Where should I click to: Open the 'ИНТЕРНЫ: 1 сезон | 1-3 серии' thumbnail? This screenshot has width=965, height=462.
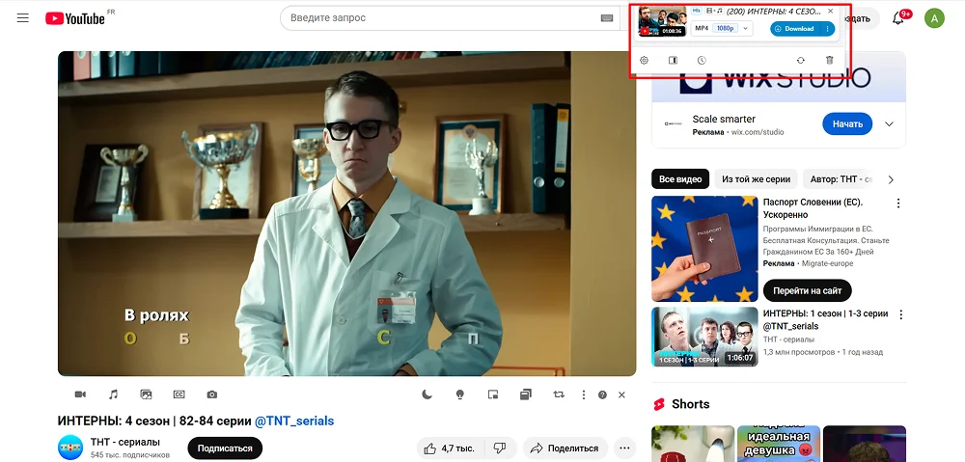[704, 337]
